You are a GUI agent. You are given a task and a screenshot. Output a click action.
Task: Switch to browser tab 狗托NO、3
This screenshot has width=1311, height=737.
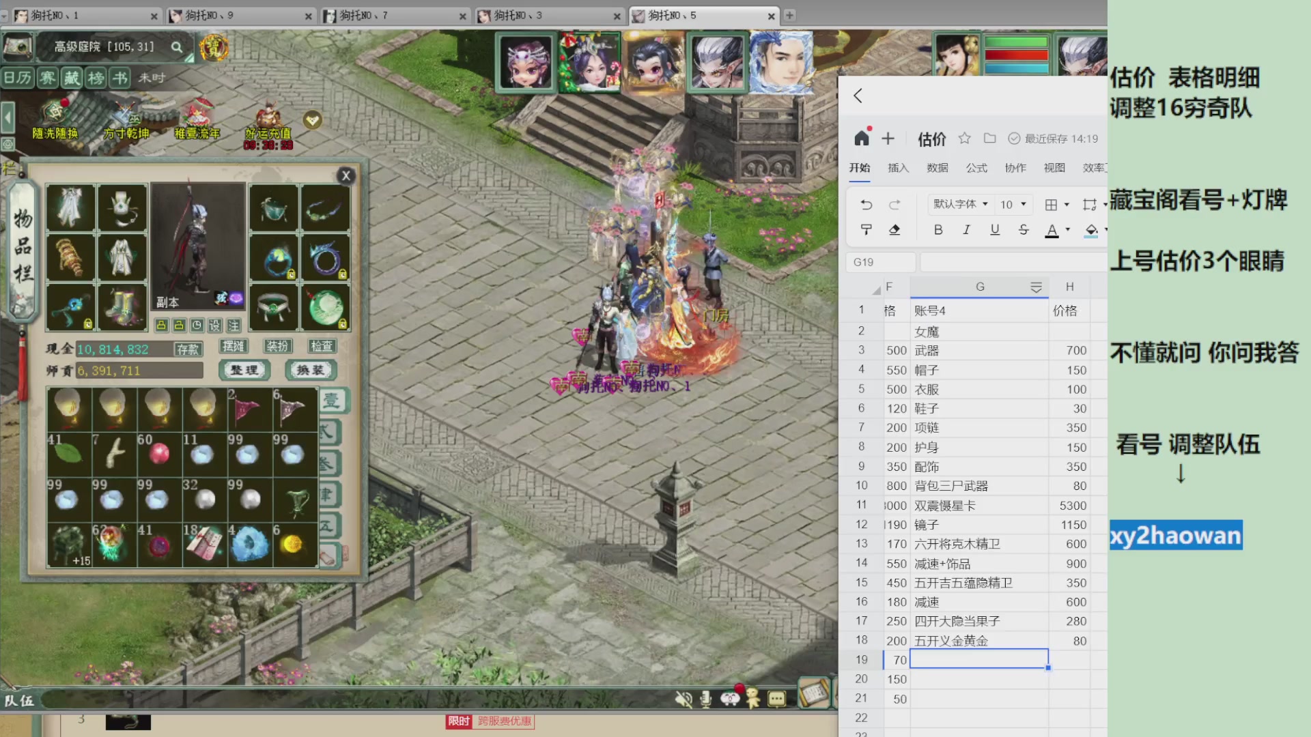click(550, 15)
